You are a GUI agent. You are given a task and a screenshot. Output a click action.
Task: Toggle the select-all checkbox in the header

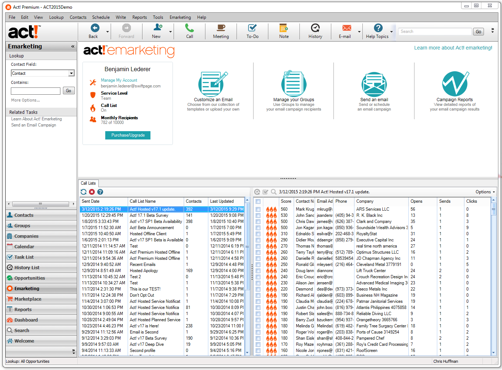[x=258, y=201]
